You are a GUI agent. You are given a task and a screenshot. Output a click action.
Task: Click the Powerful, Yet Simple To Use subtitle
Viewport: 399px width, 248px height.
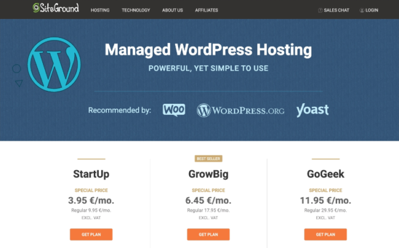[x=209, y=68]
